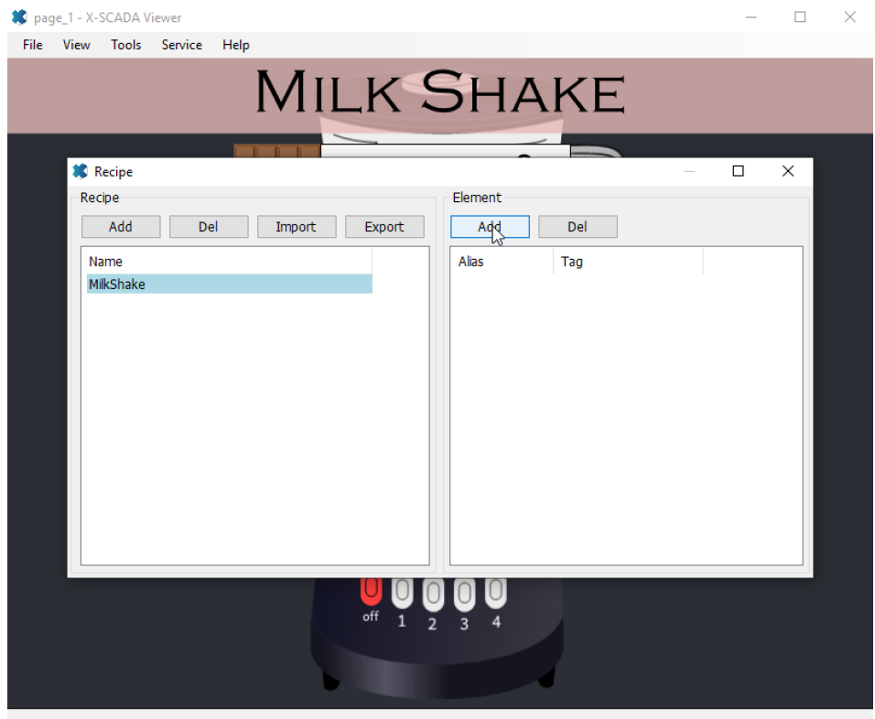Toggle blender speed 3 switch

pyautogui.click(x=464, y=595)
